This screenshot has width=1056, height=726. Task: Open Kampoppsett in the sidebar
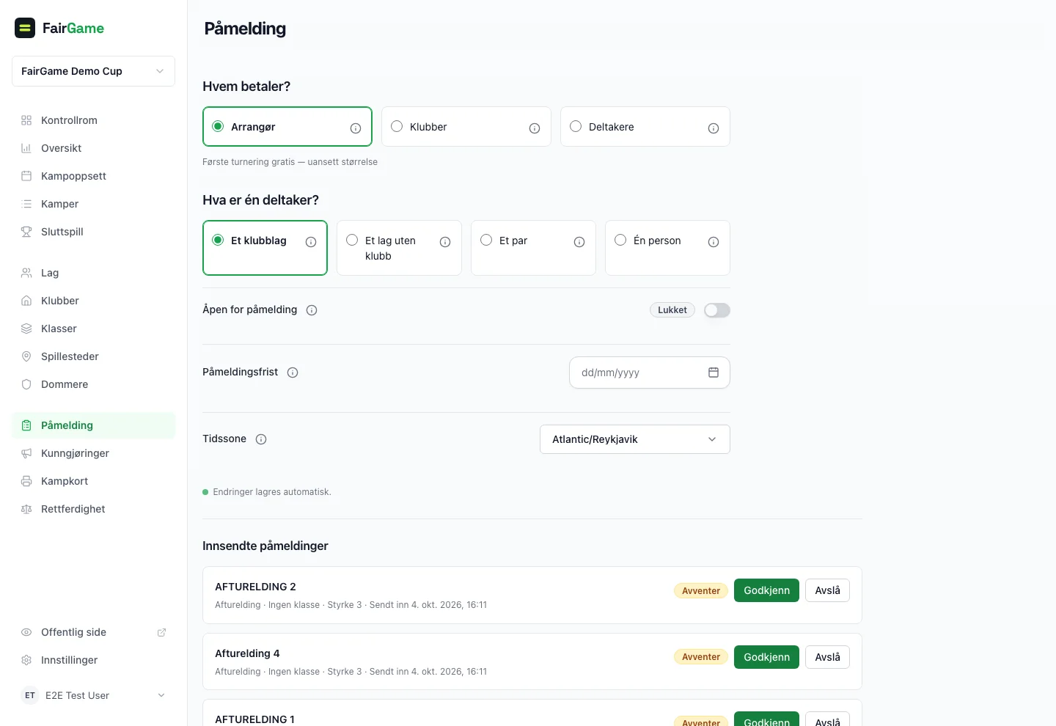(x=93, y=176)
